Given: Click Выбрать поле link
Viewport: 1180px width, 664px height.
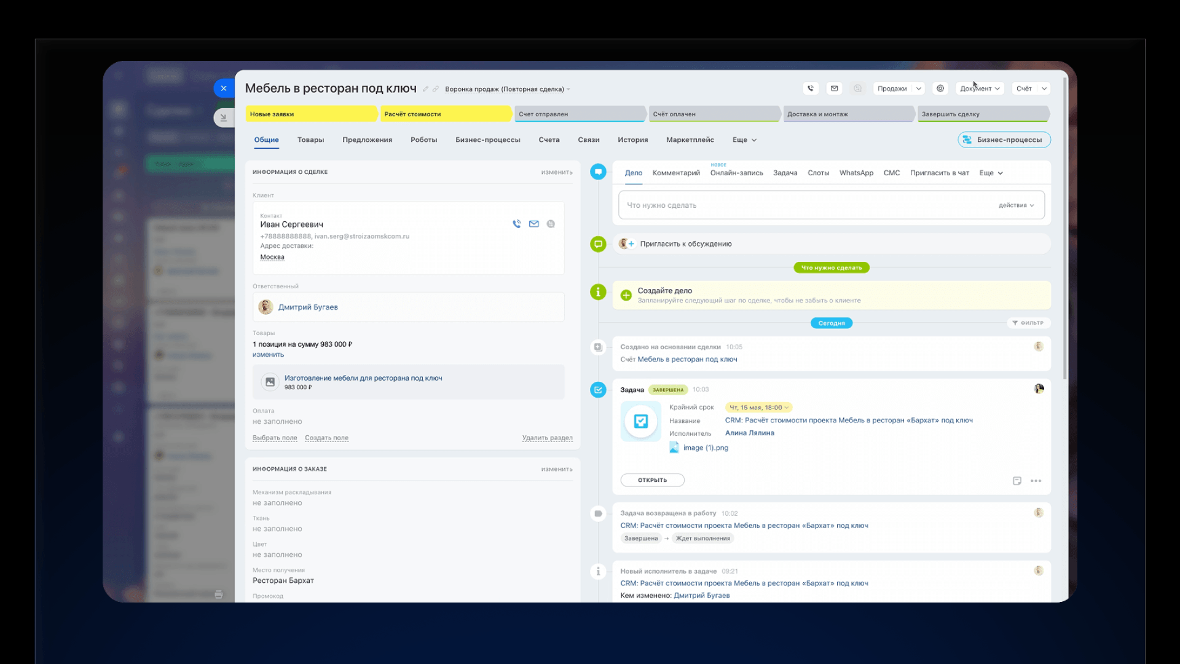Looking at the screenshot, I should click(x=275, y=438).
